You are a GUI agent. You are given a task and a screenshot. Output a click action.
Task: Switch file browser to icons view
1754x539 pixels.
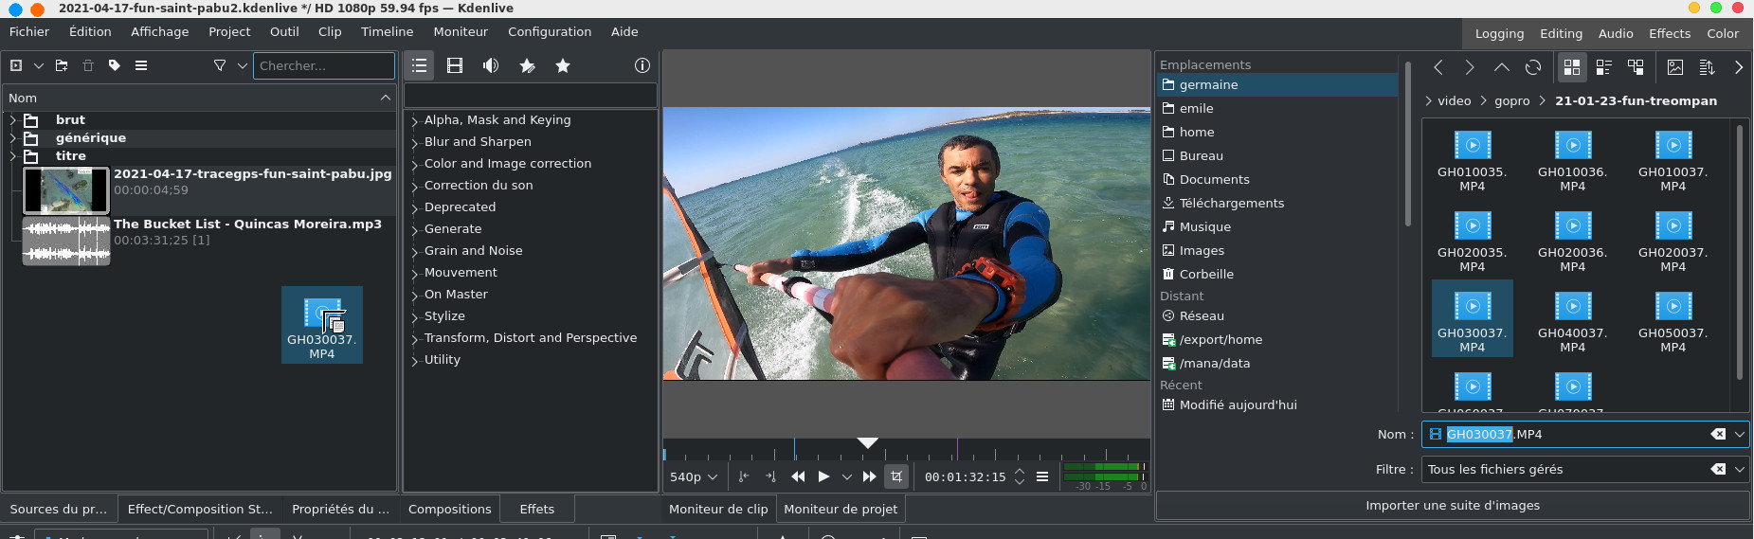point(1572,67)
